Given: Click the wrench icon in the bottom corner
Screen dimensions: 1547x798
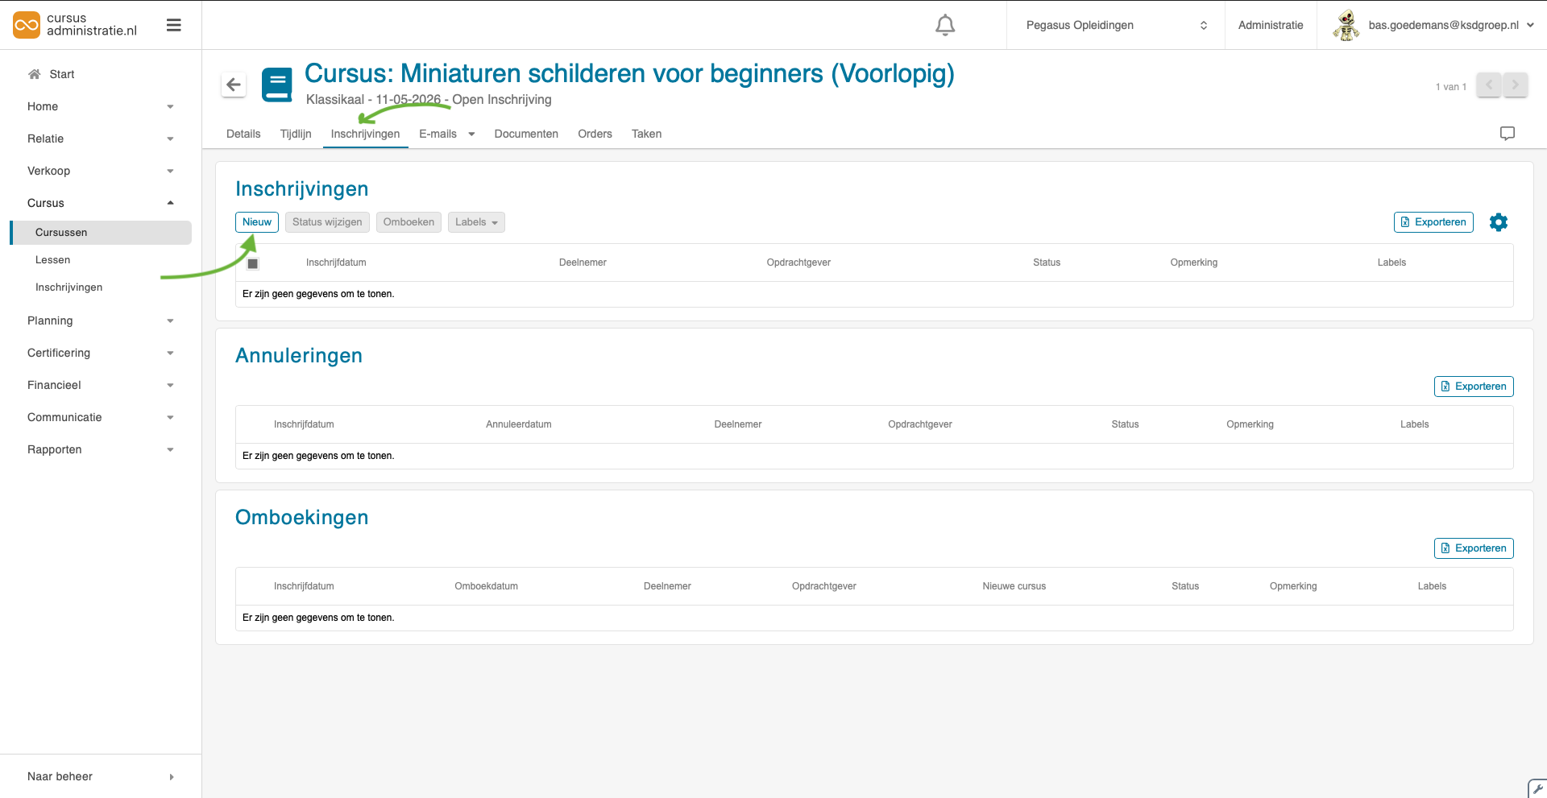Looking at the screenshot, I should pos(1537,788).
